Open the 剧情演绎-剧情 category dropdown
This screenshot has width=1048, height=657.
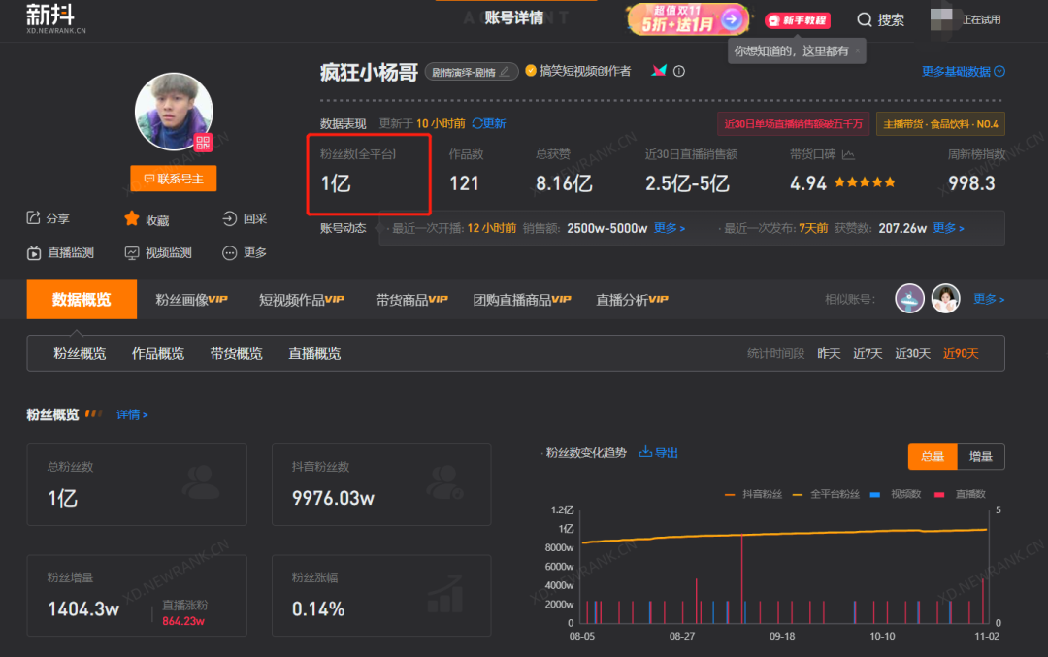click(471, 70)
